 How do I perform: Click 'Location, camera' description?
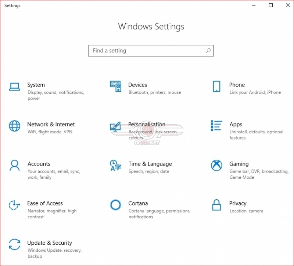tap(246, 211)
